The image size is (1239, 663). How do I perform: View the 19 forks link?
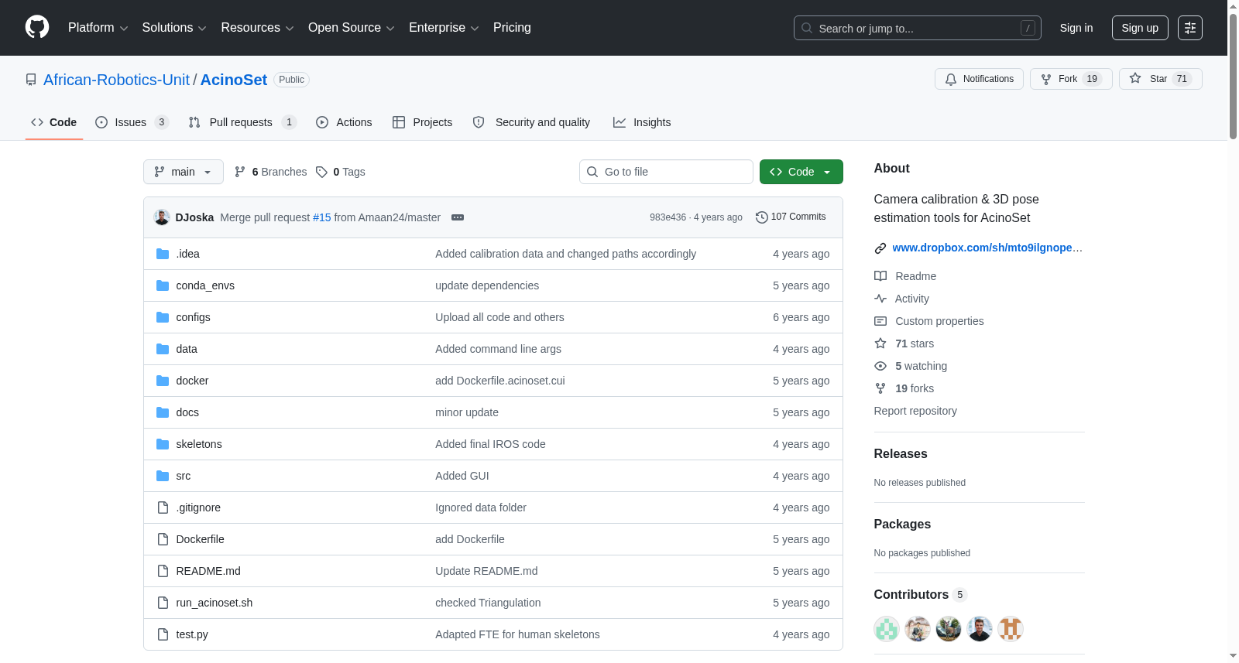coord(904,388)
